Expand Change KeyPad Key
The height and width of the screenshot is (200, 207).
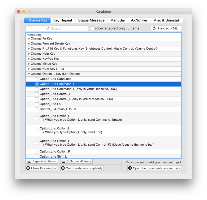click(x=29, y=59)
